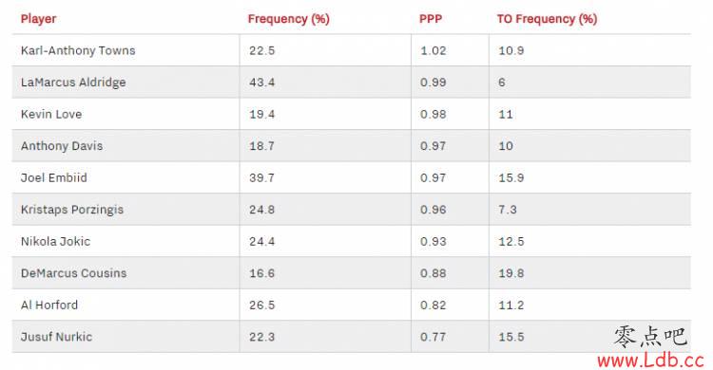Click LaMarcus Aldridge's 43.4 frequency value

click(x=261, y=83)
